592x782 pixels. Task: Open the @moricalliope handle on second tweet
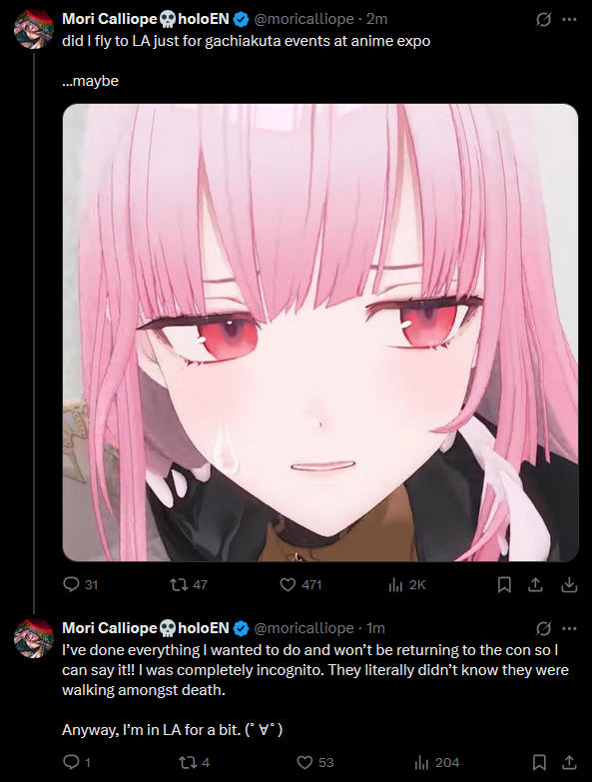click(303, 628)
